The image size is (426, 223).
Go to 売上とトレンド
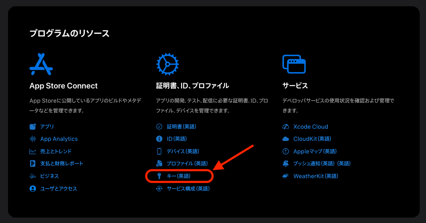pyautogui.click(x=56, y=151)
